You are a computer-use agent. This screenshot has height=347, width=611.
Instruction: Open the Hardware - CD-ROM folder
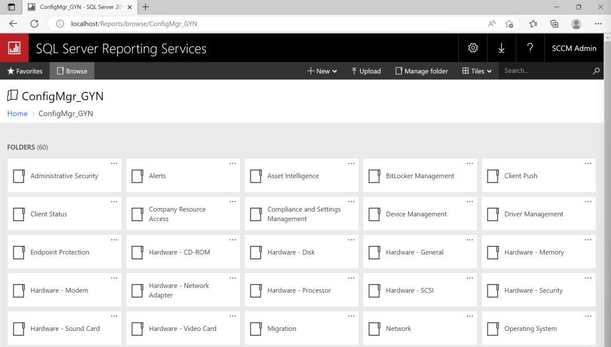tap(183, 252)
